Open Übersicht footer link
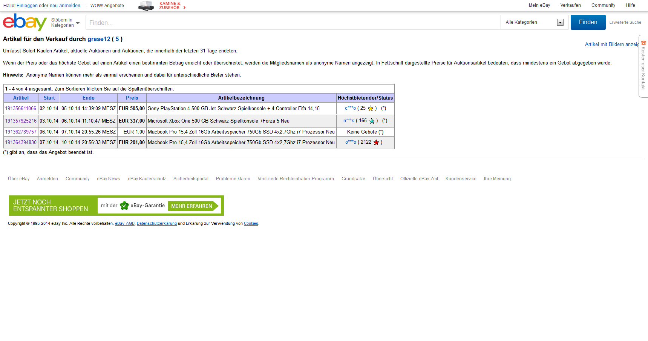Image resolution: width=648 pixels, height=341 pixels. tap(383, 179)
